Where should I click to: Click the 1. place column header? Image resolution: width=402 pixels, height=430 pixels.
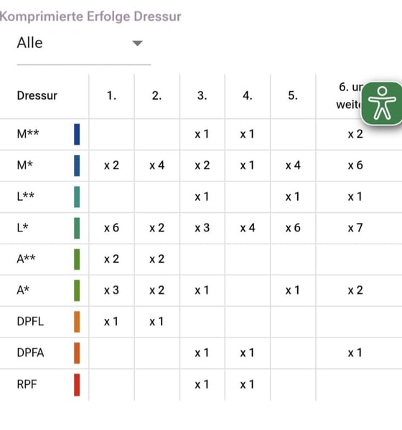(111, 95)
